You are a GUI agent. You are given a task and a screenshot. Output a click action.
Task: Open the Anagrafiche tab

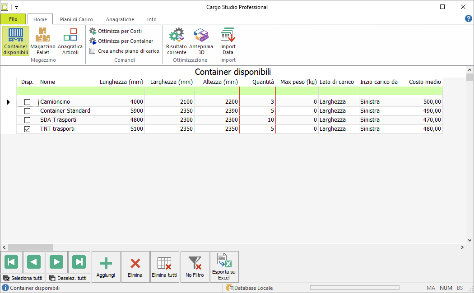tap(120, 19)
